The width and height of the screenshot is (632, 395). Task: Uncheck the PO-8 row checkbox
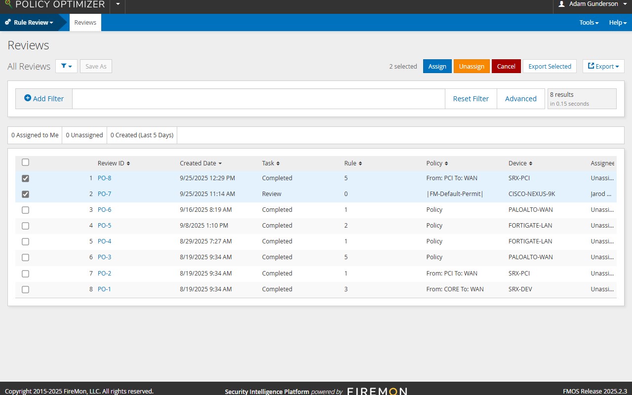tap(26, 178)
